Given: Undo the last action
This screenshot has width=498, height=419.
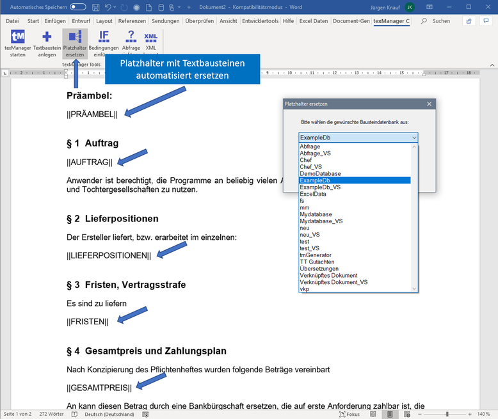Looking at the screenshot, I should click(108, 7).
